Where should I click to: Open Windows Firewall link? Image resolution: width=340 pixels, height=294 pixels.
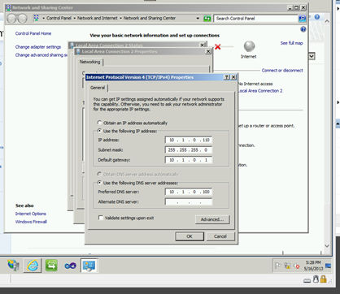pos(31,222)
